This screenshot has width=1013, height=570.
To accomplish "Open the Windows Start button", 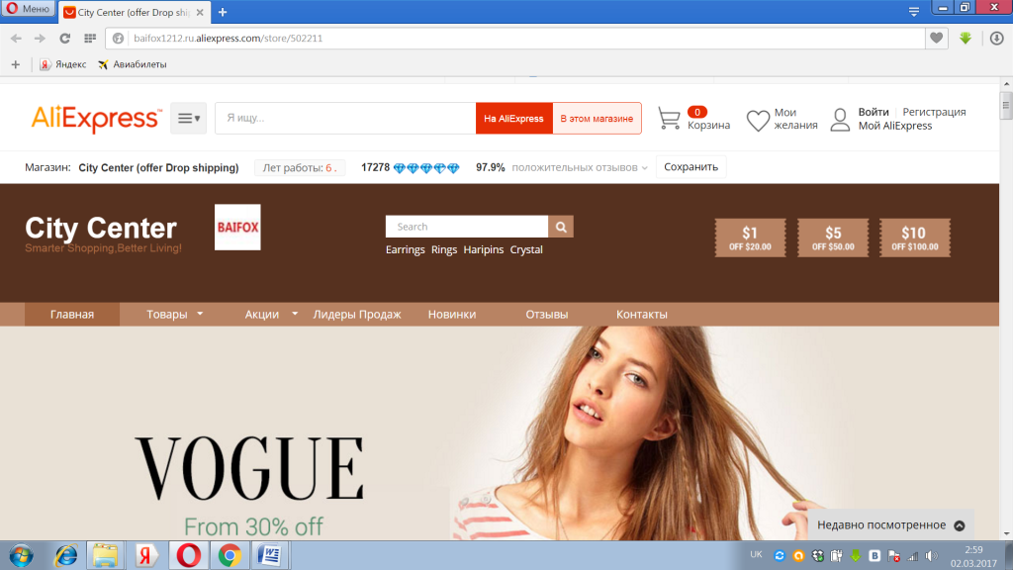I will pos(21,555).
